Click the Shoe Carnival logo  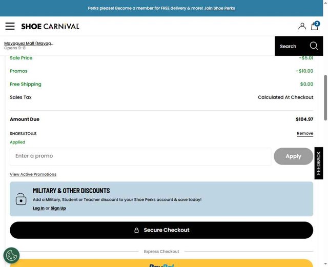click(50, 26)
